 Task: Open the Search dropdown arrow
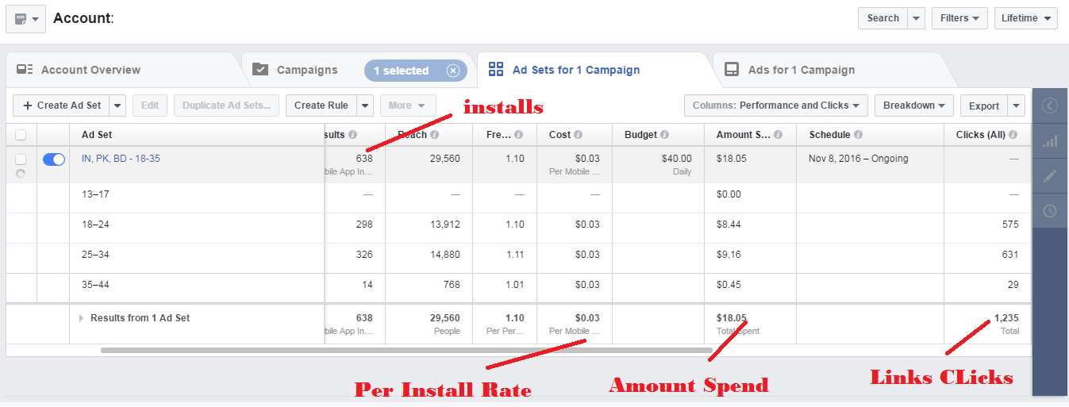(916, 18)
